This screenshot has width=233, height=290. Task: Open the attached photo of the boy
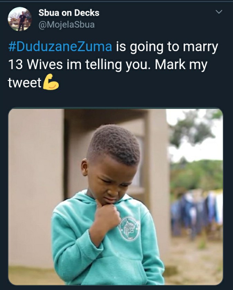[x=116, y=197]
